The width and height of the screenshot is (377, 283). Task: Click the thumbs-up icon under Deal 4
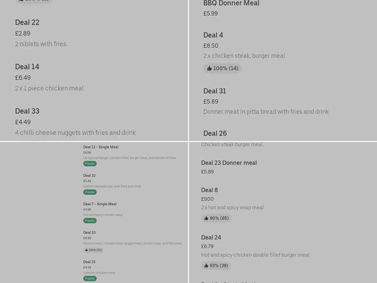tap(209, 68)
